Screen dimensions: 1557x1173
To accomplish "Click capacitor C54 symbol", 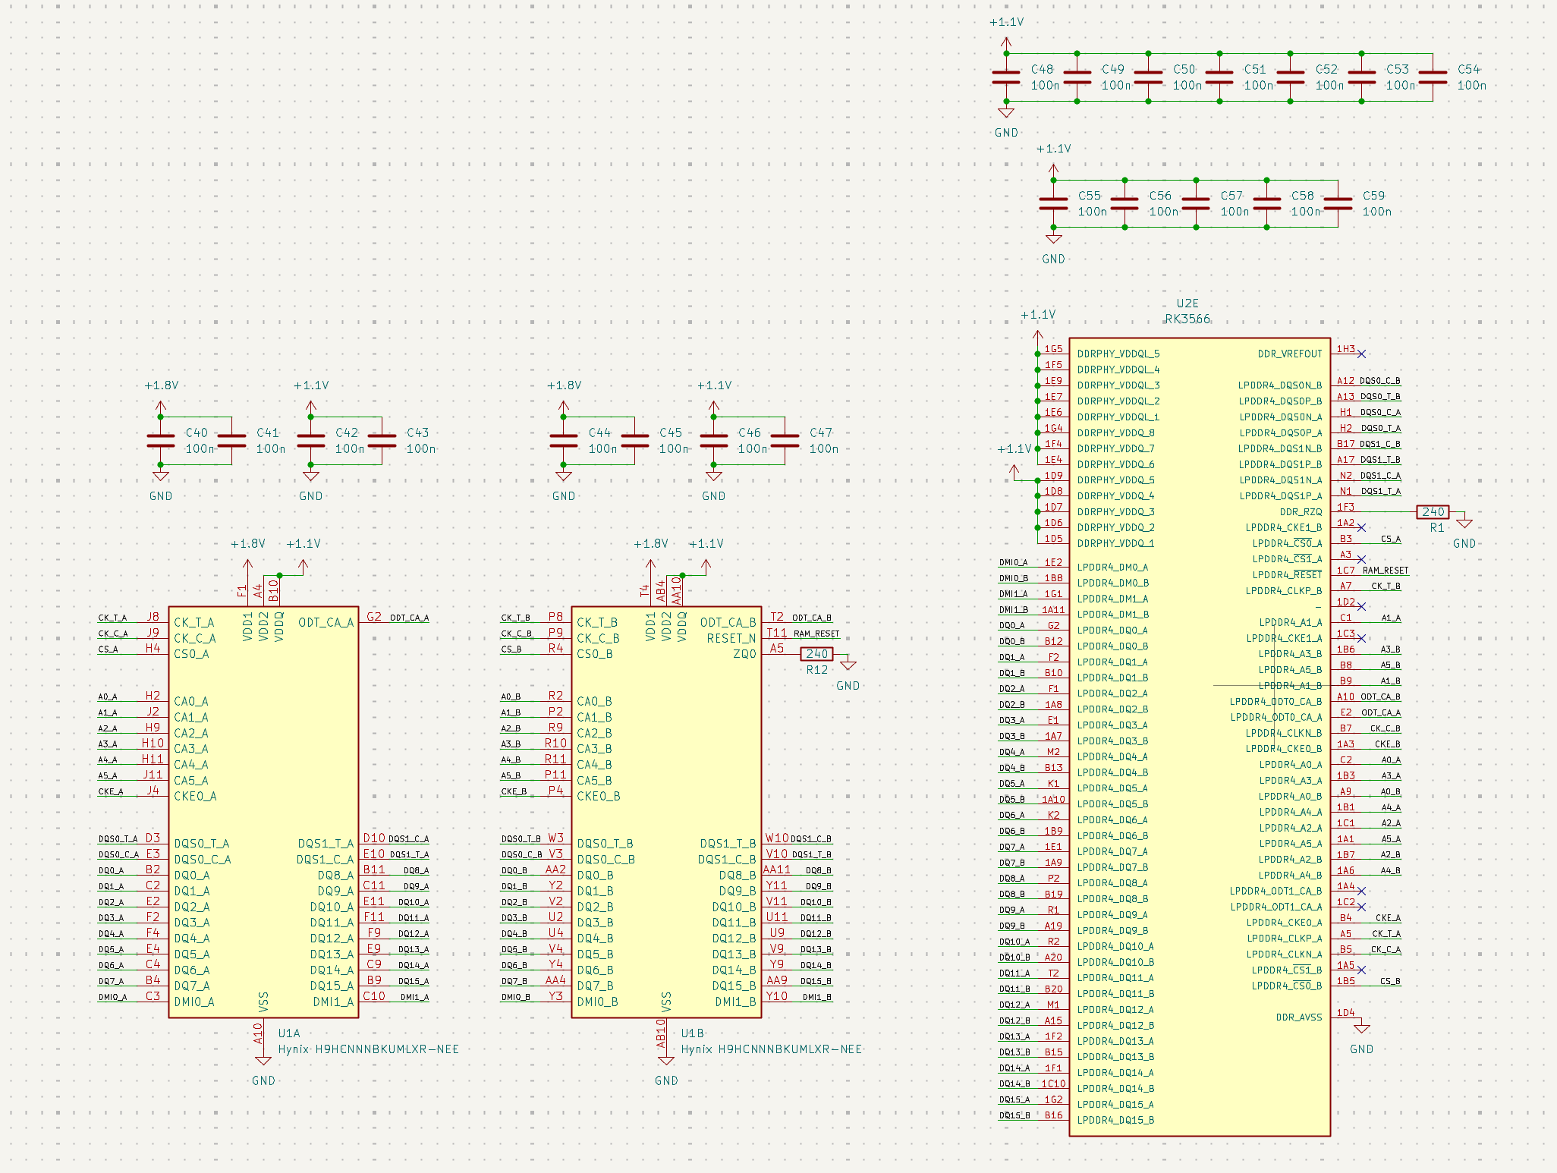I will click(x=1433, y=77).
